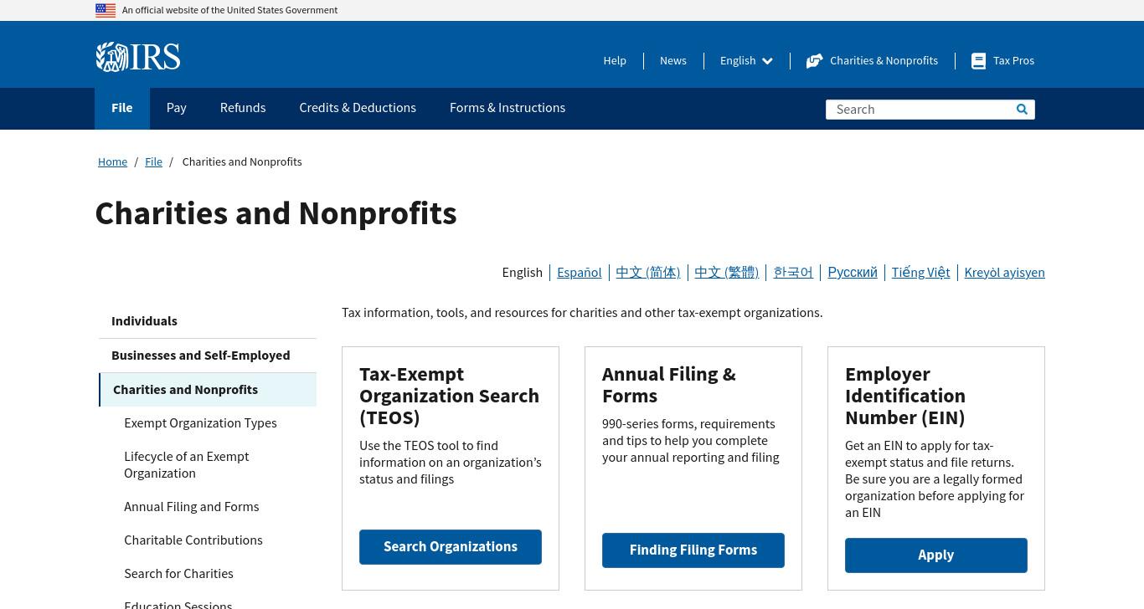
Task: Open Charitable Contributions sidebar link
Action: 193,540
